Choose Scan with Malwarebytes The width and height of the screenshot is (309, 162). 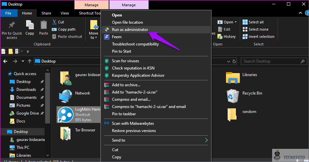pos(156,123)
